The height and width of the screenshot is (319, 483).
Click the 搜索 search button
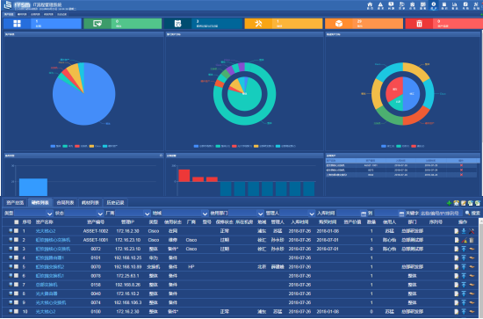click(x=472, y=214)
